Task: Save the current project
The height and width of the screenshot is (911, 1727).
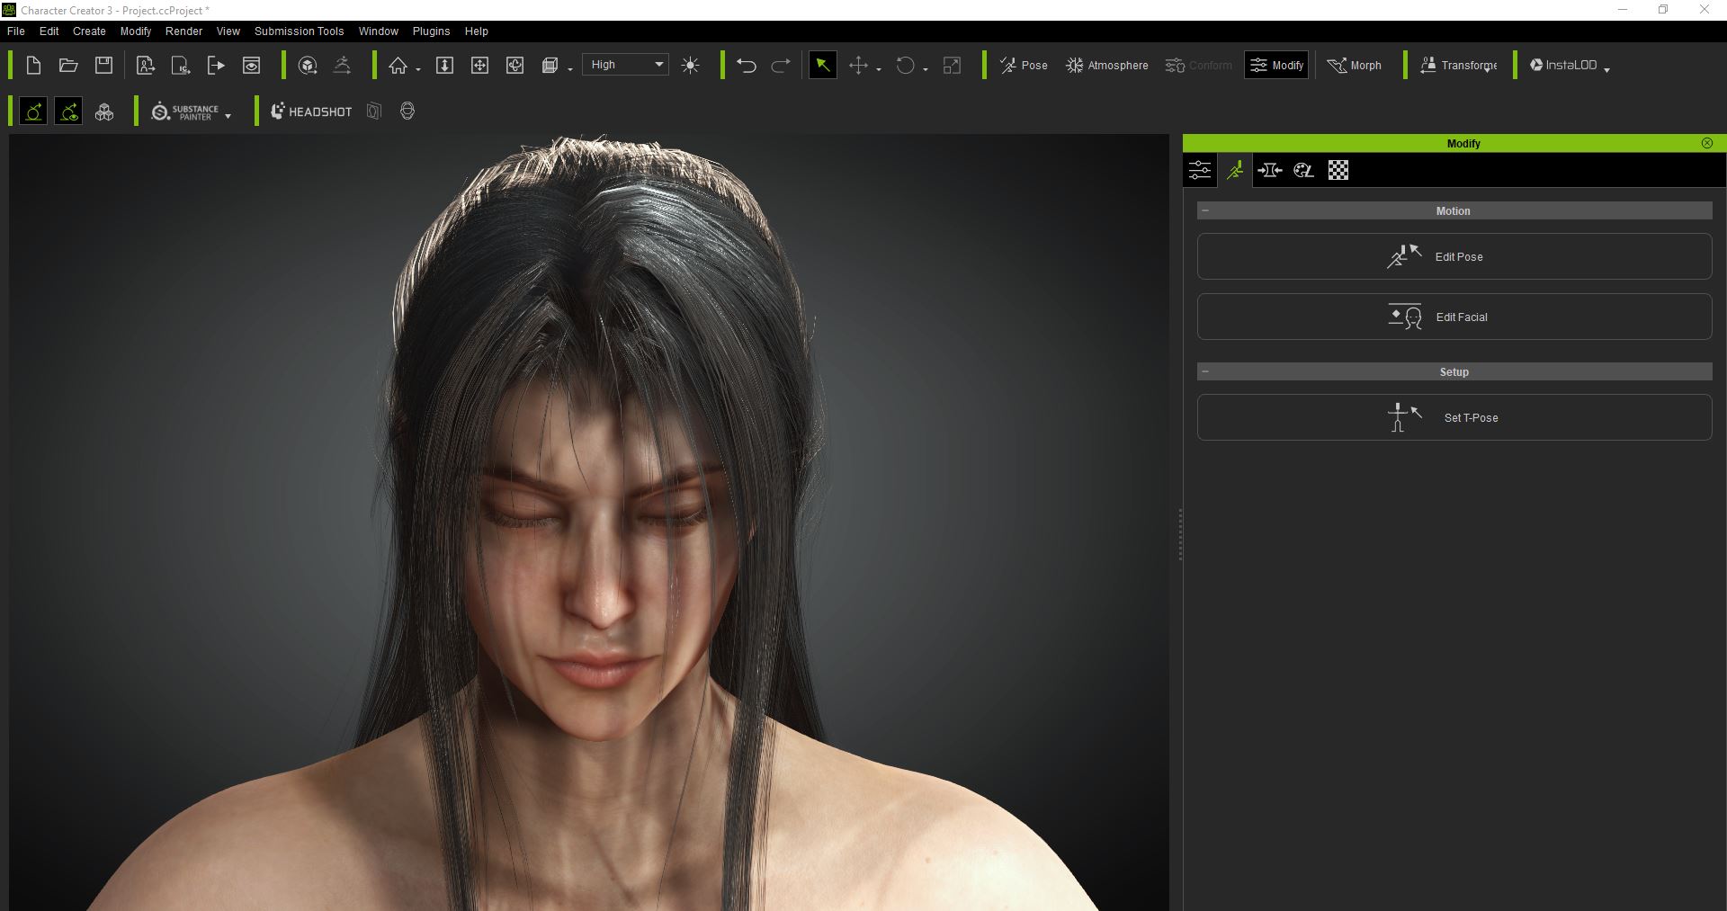Action: pyautogui.click(x=104, y=65)
